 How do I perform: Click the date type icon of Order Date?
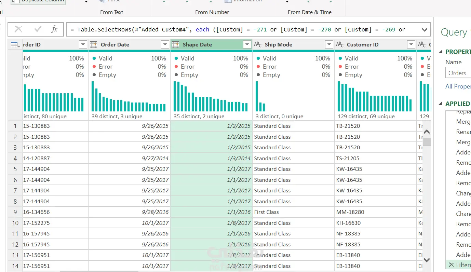[x=93, y=44]
